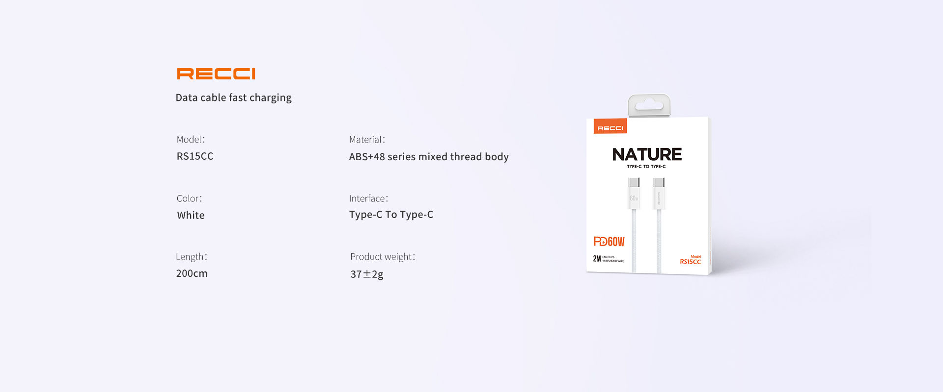Click the White color value
Screen dimensions: 943x392
pos(191,216)
